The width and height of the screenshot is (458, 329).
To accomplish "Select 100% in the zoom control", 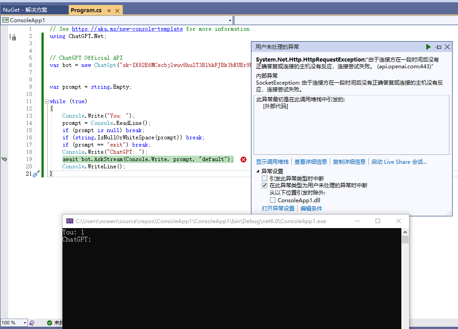I will click(10, 322).
